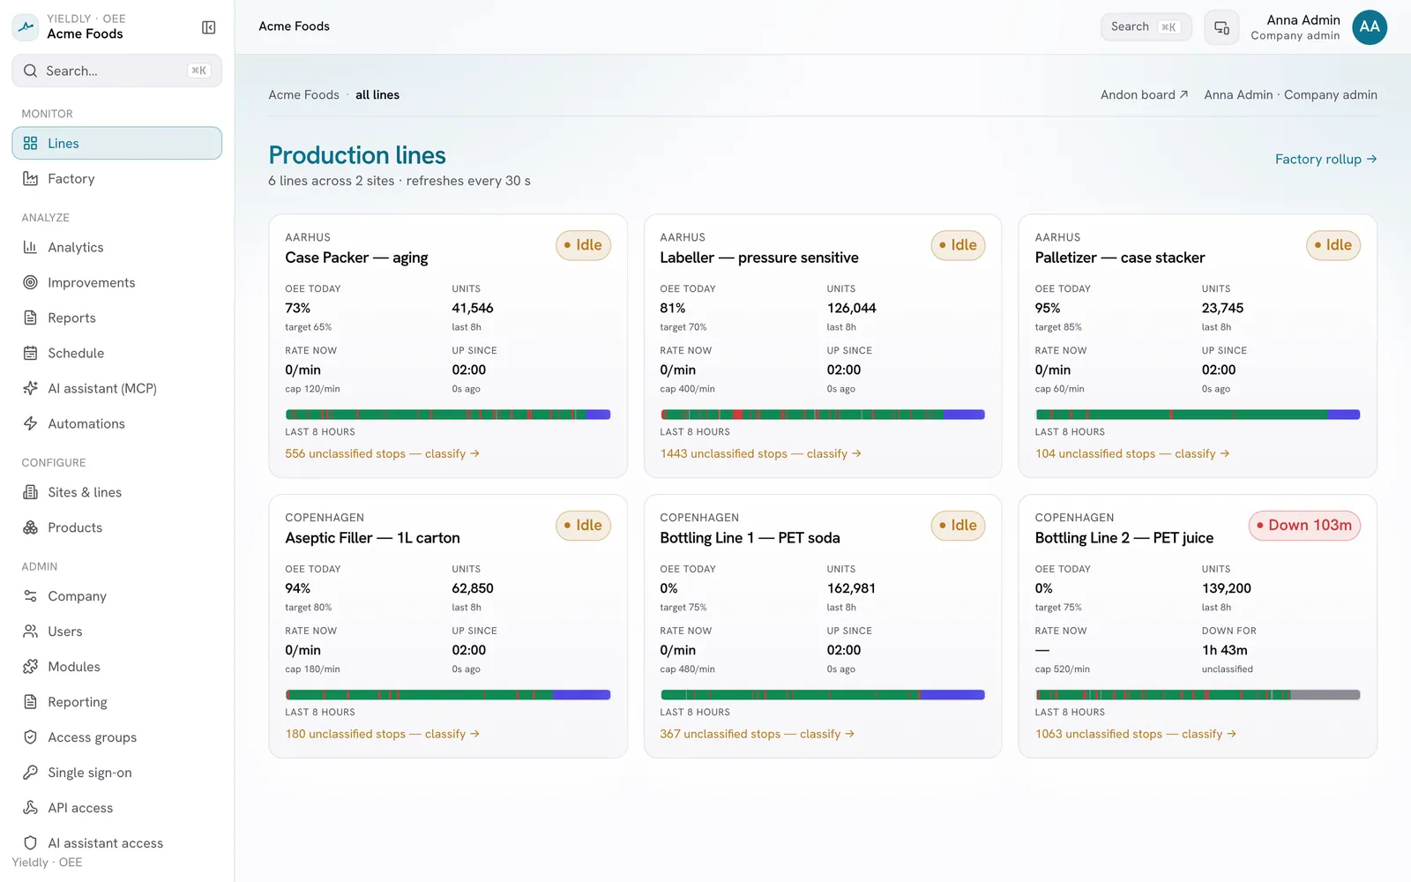Open the Factory menu item

click(116, 178)
